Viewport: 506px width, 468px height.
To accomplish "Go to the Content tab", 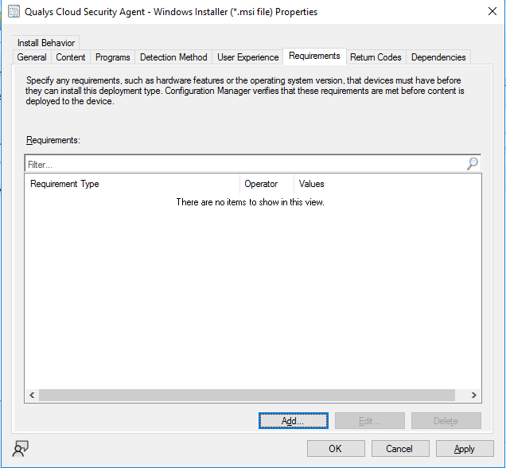I will click(x=71, y=57).
